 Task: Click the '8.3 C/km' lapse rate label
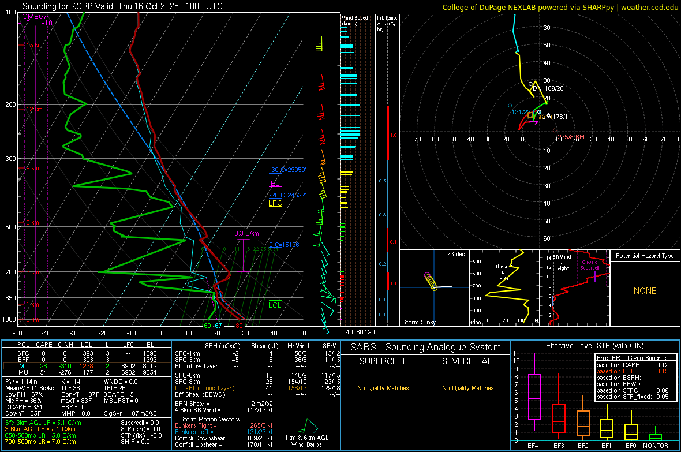click(246, 233)
